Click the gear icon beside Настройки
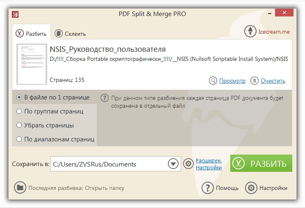305x208 pixels. point(251,188)
